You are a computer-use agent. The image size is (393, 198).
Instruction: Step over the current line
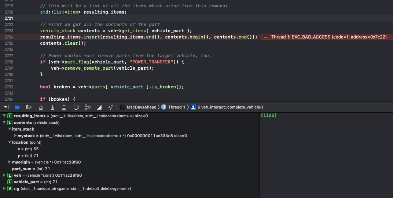tap(41, 107)
